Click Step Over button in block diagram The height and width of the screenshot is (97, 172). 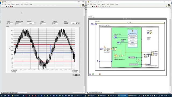point(107,6)
